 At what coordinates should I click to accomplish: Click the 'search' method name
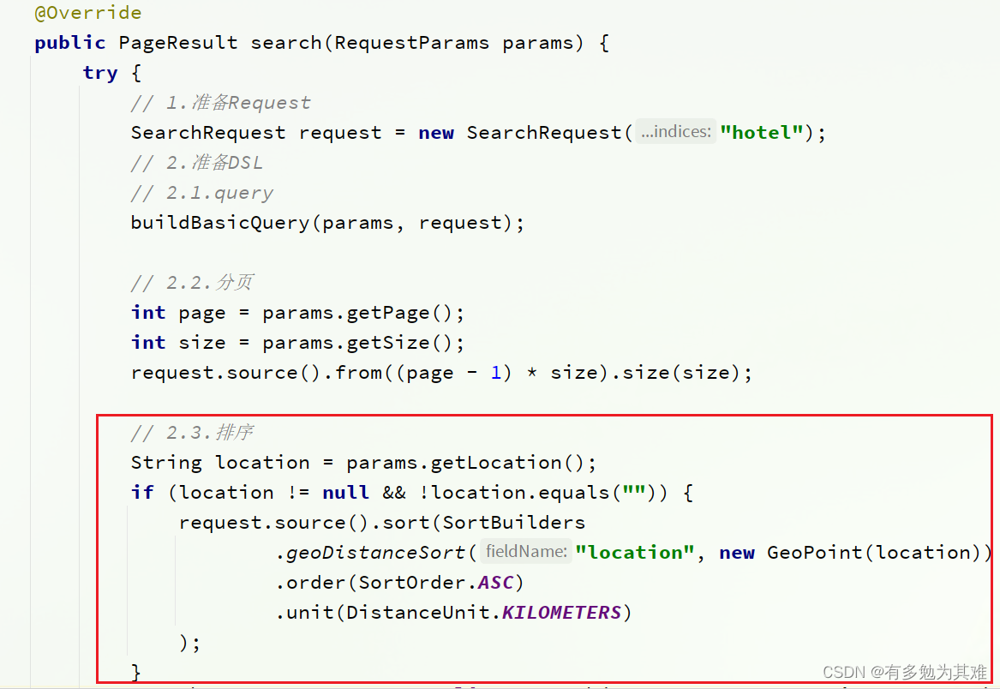click(286, 43)
